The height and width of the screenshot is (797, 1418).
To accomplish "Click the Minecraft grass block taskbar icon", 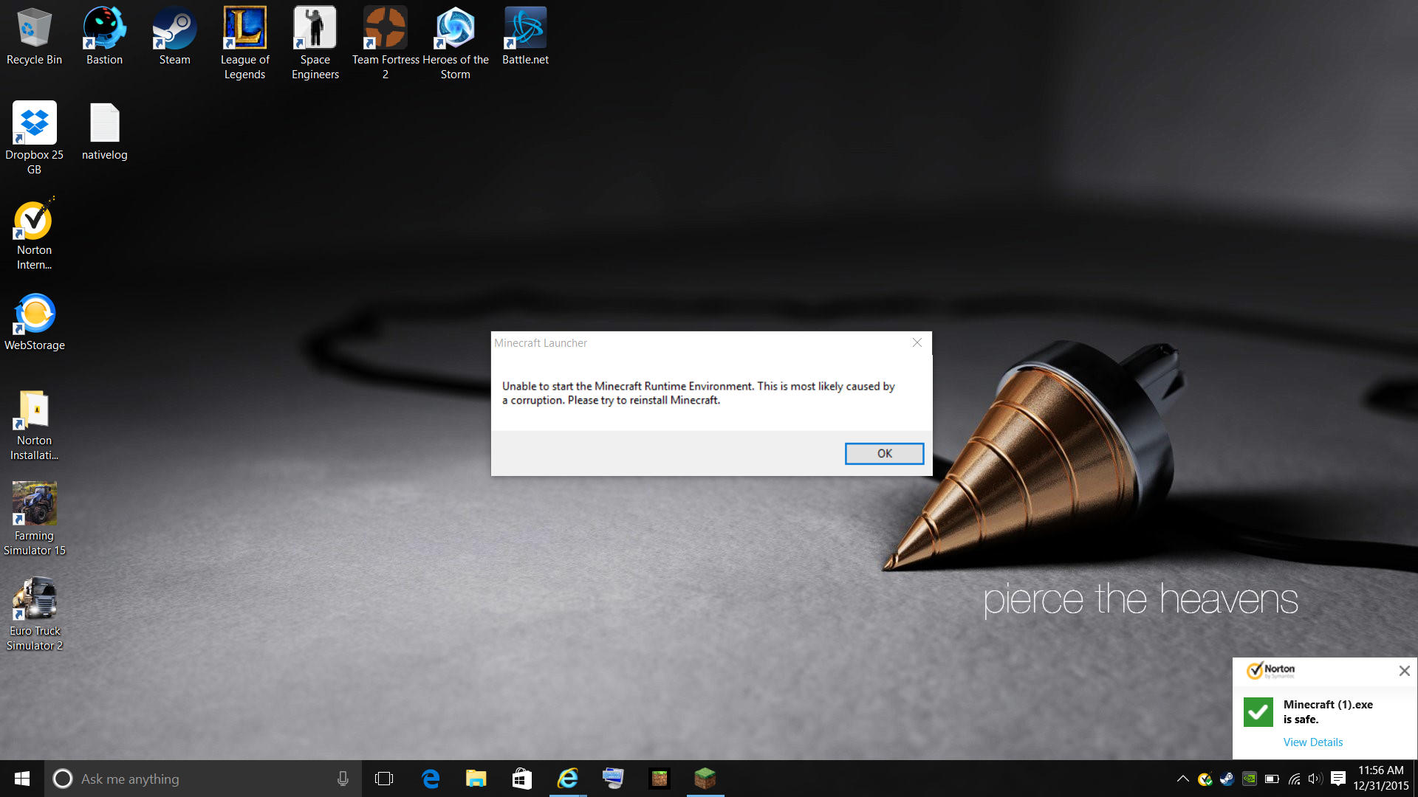I will pos(705,778).
